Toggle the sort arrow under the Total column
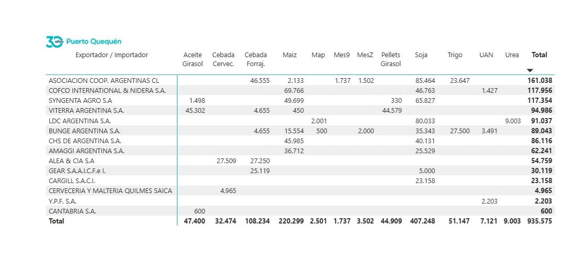578x266 pixels. (x=530, y=70)
